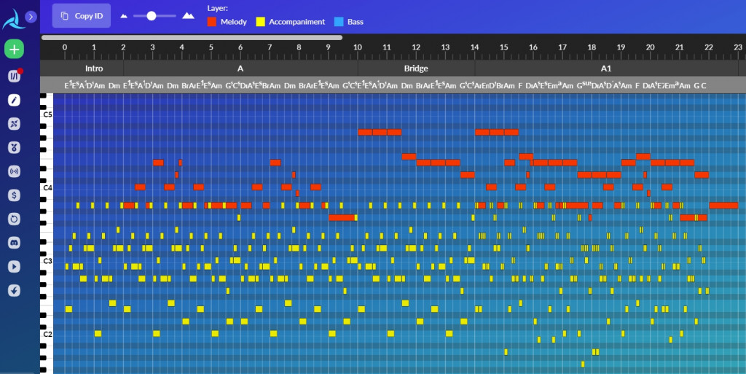Expand the sidebar with the chevron arrow
The height and width of the screenshot is (374, 746).
(31, 17)
